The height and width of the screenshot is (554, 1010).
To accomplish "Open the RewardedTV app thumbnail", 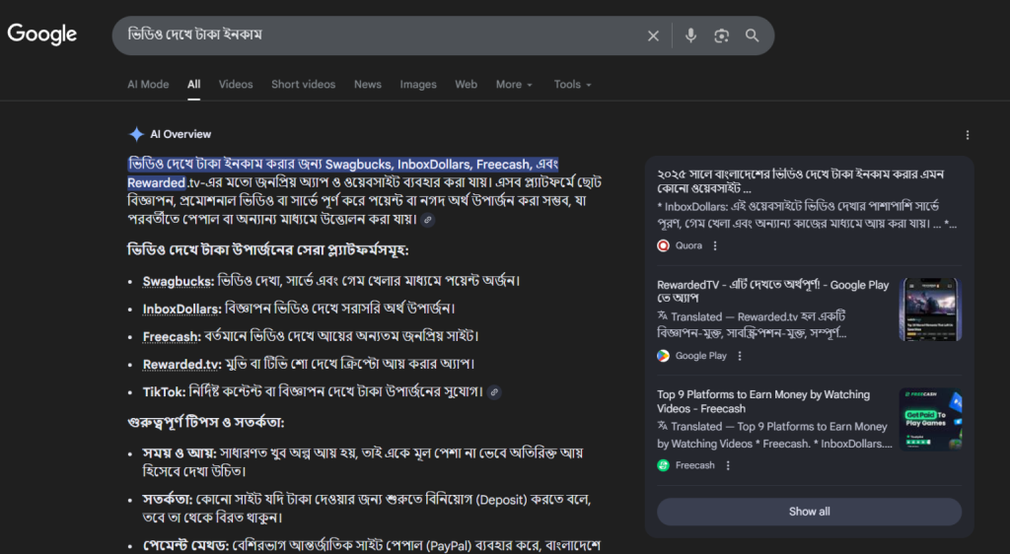I will [x=930, y=310].
